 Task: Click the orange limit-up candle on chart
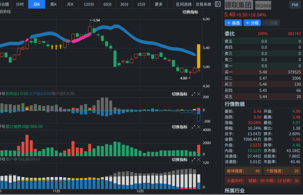click(x=198, y=56)
